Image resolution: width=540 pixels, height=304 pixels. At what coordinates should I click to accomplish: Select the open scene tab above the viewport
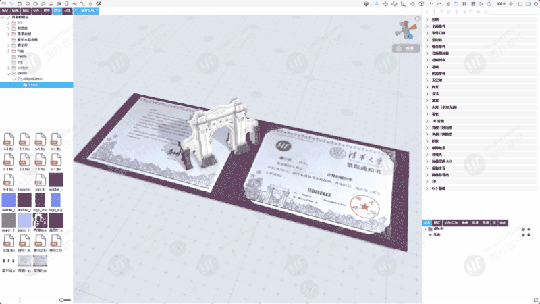click(86, 11)
